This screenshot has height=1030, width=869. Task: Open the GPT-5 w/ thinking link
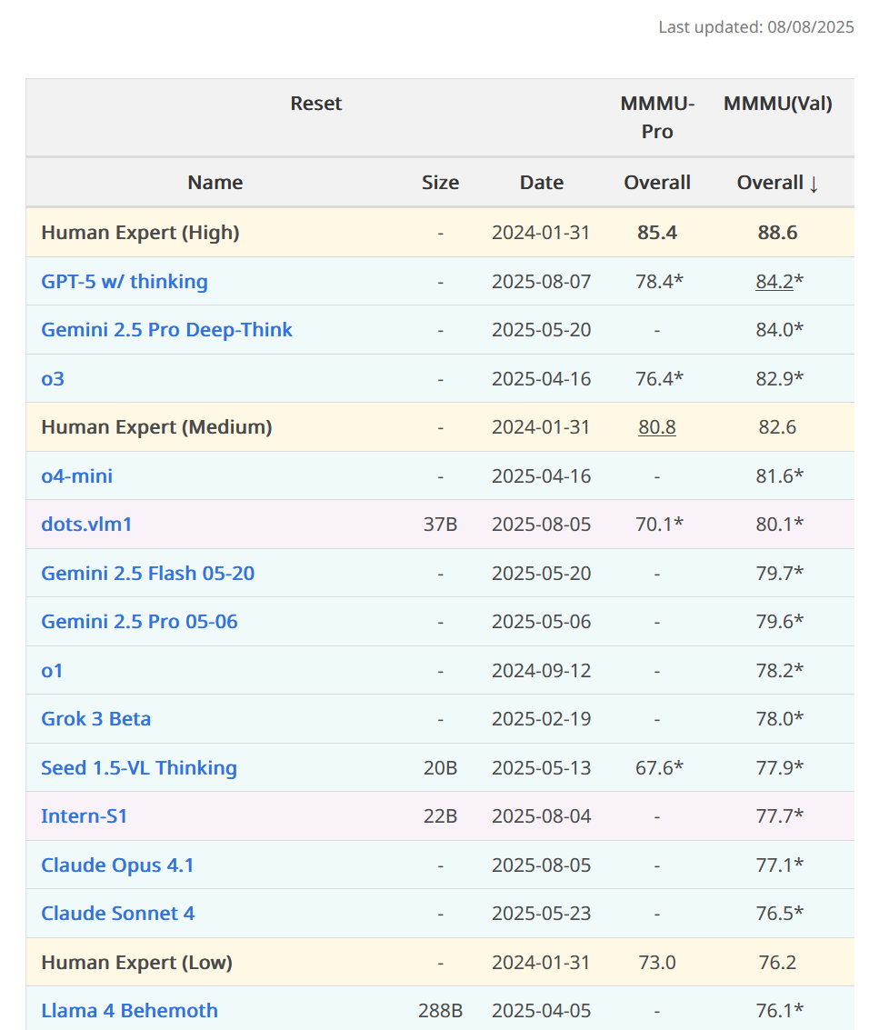click(125, 282)
